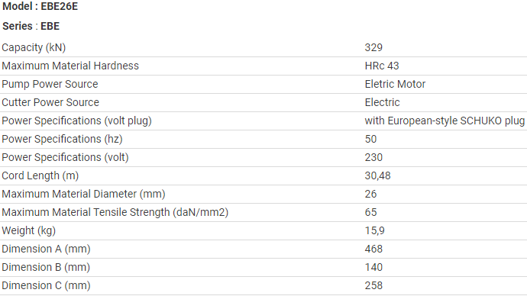
Task: Select Maximum Material Hardness label
Action: point(70,66)
